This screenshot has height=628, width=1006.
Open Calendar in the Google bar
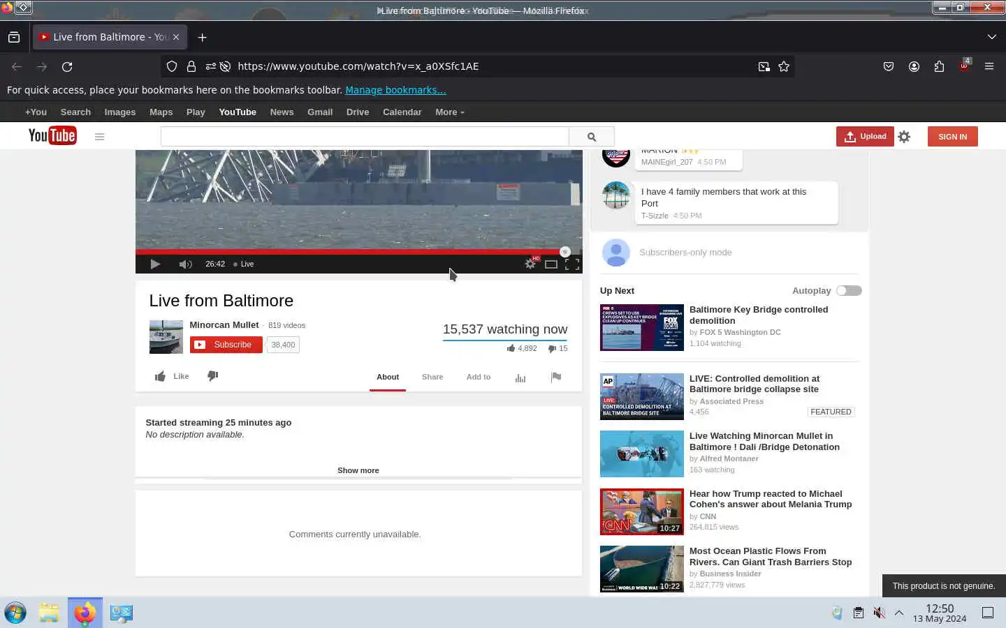pos(402,112)
